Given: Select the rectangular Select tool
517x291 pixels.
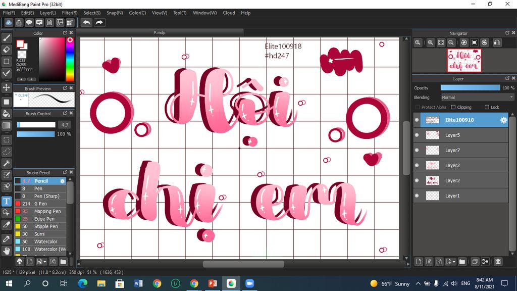Looking at the screenshot, I should (x=6, y=140).
